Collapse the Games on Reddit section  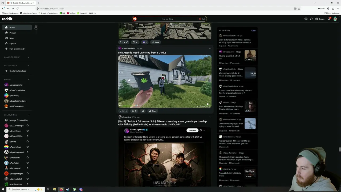click(x=28, y=57)
